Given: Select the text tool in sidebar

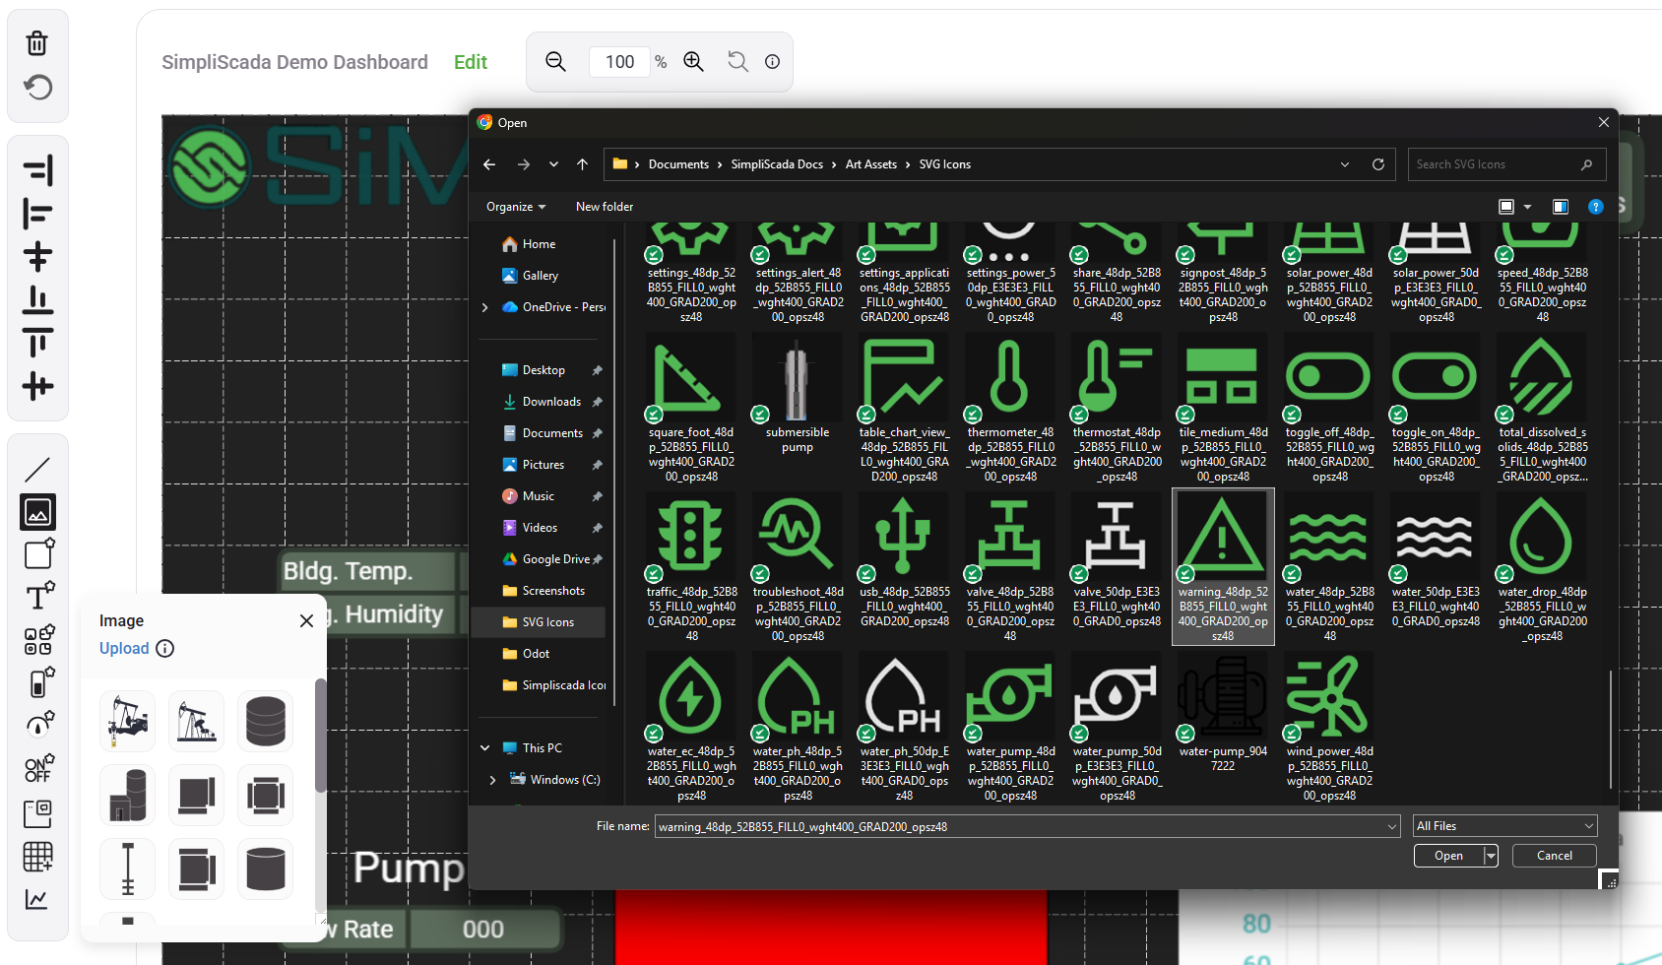Looking at the screenshot, I should coord(37,597).
